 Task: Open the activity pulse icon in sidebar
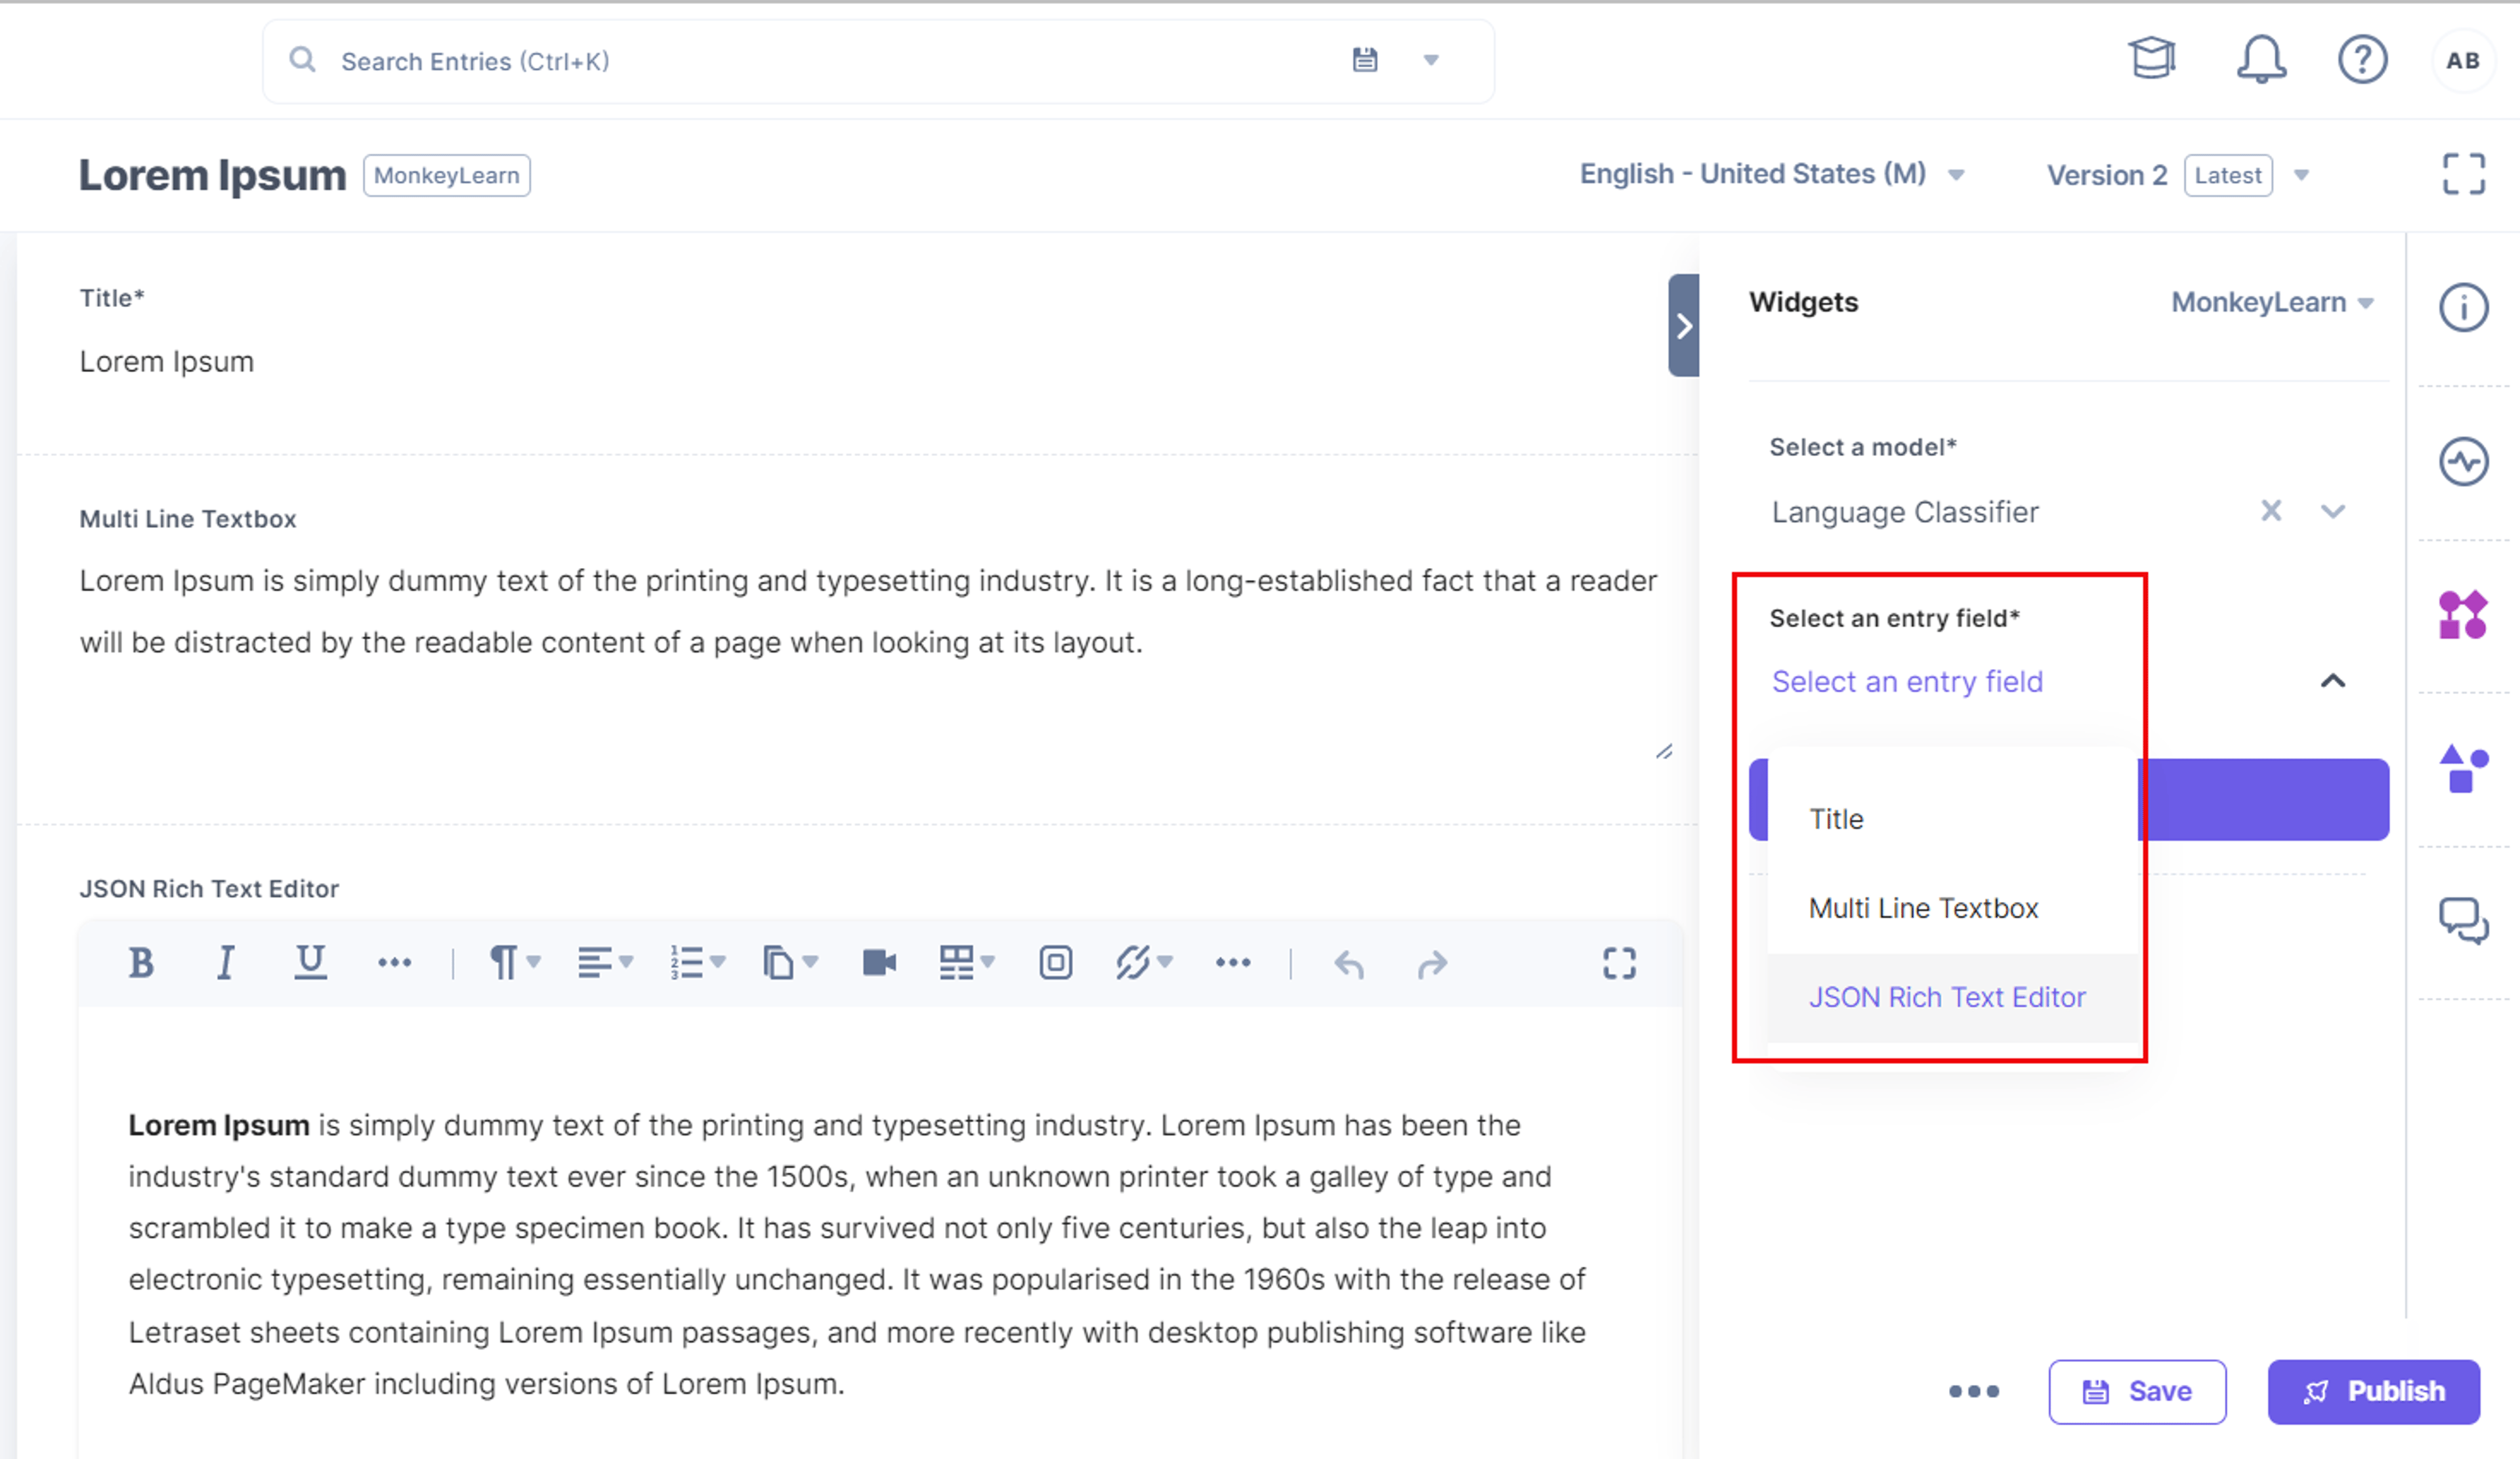(x=2463, y=462)
